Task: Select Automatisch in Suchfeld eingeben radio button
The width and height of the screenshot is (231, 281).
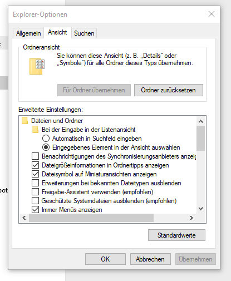Action: click(x=46, y=139)
